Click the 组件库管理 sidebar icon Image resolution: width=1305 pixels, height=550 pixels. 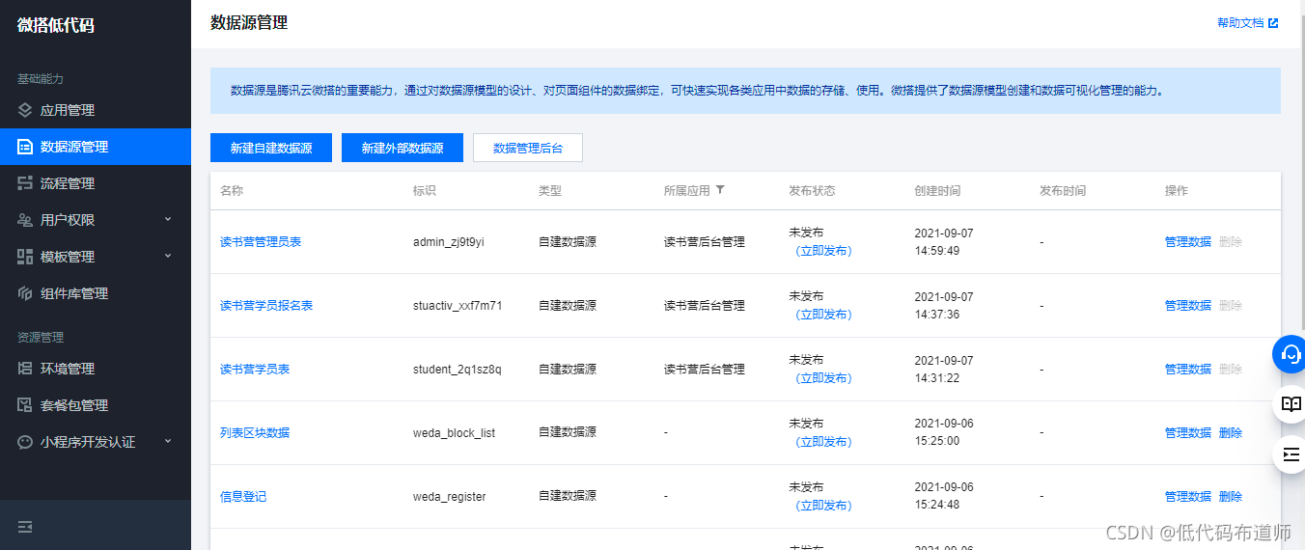pos(25,293)
